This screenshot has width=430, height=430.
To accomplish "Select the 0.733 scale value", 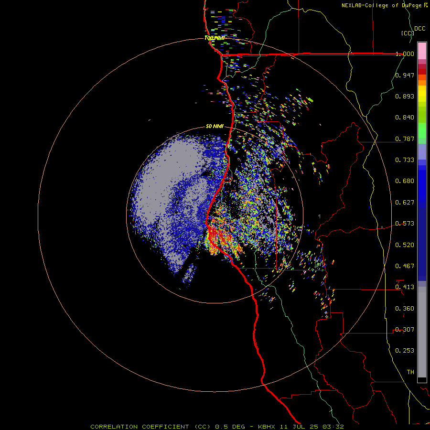I will click(405, 160).
